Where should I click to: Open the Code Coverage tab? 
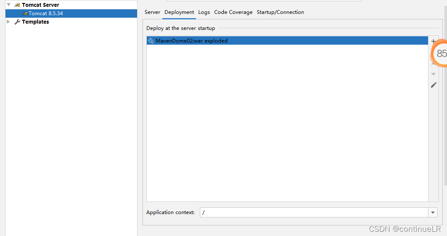tap(233, 12)
